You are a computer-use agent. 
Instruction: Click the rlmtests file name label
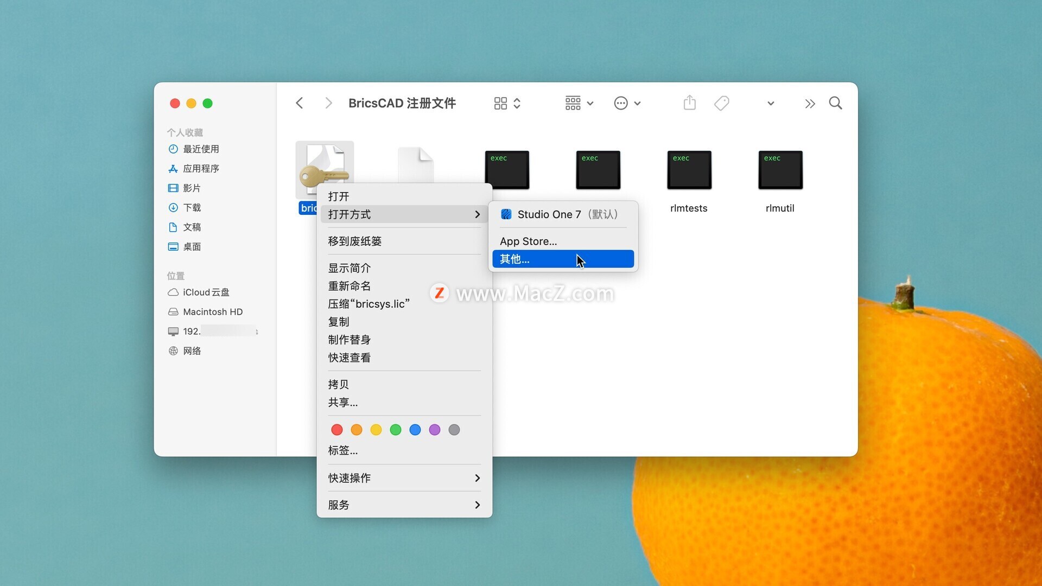689,208
